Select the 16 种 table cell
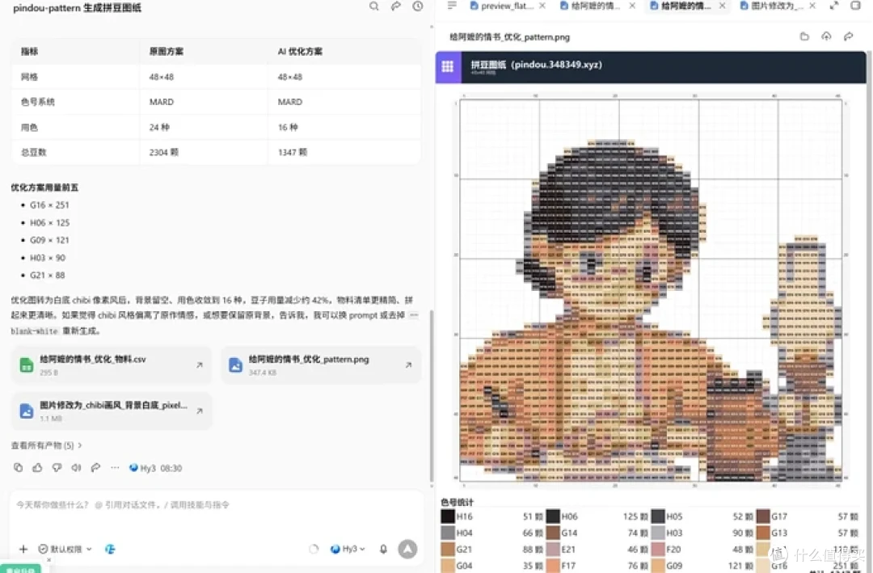 [x=288, y=128]
